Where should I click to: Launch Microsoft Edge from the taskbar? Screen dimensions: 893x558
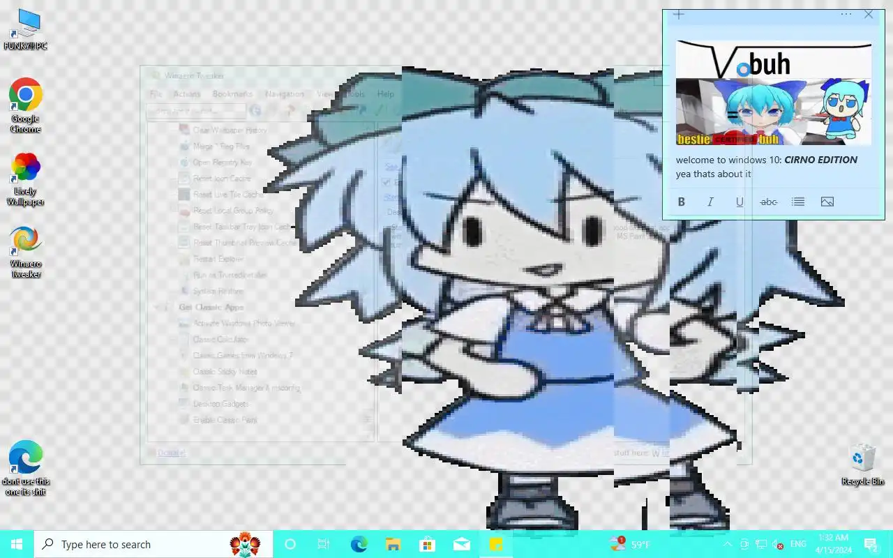(x=359, y=544)
